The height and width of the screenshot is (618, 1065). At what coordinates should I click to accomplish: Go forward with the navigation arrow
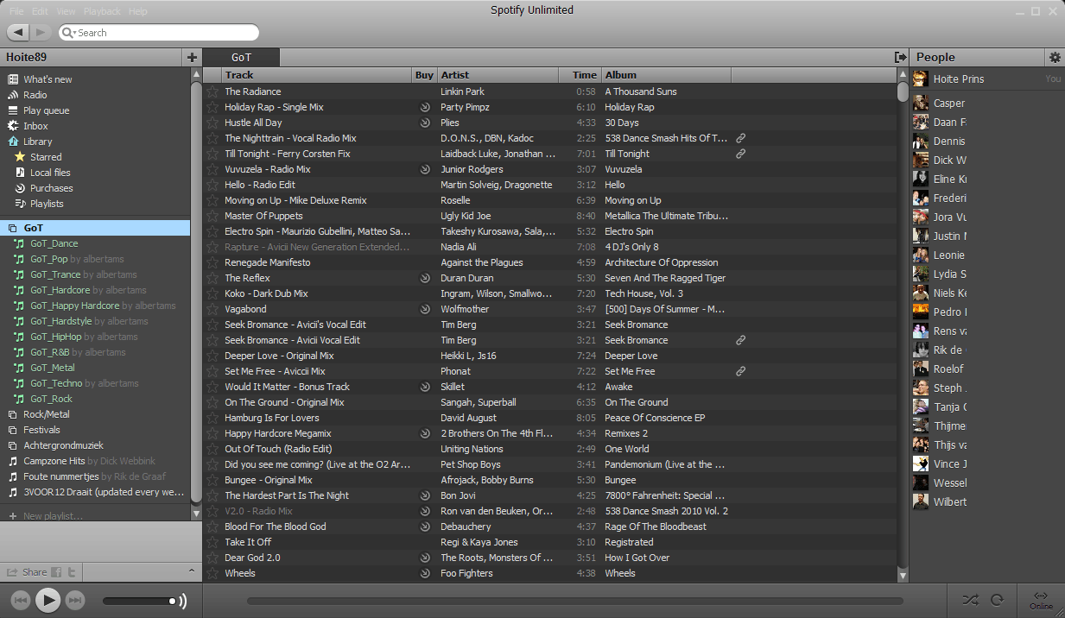[41, 32]
